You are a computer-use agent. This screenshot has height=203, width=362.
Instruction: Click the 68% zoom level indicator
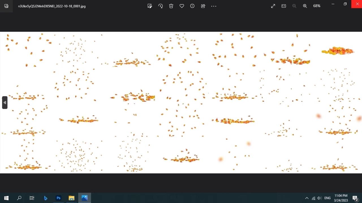[x=317, y=6]
